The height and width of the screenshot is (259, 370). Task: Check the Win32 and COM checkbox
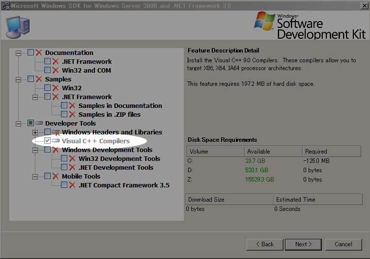pos(48,70)
